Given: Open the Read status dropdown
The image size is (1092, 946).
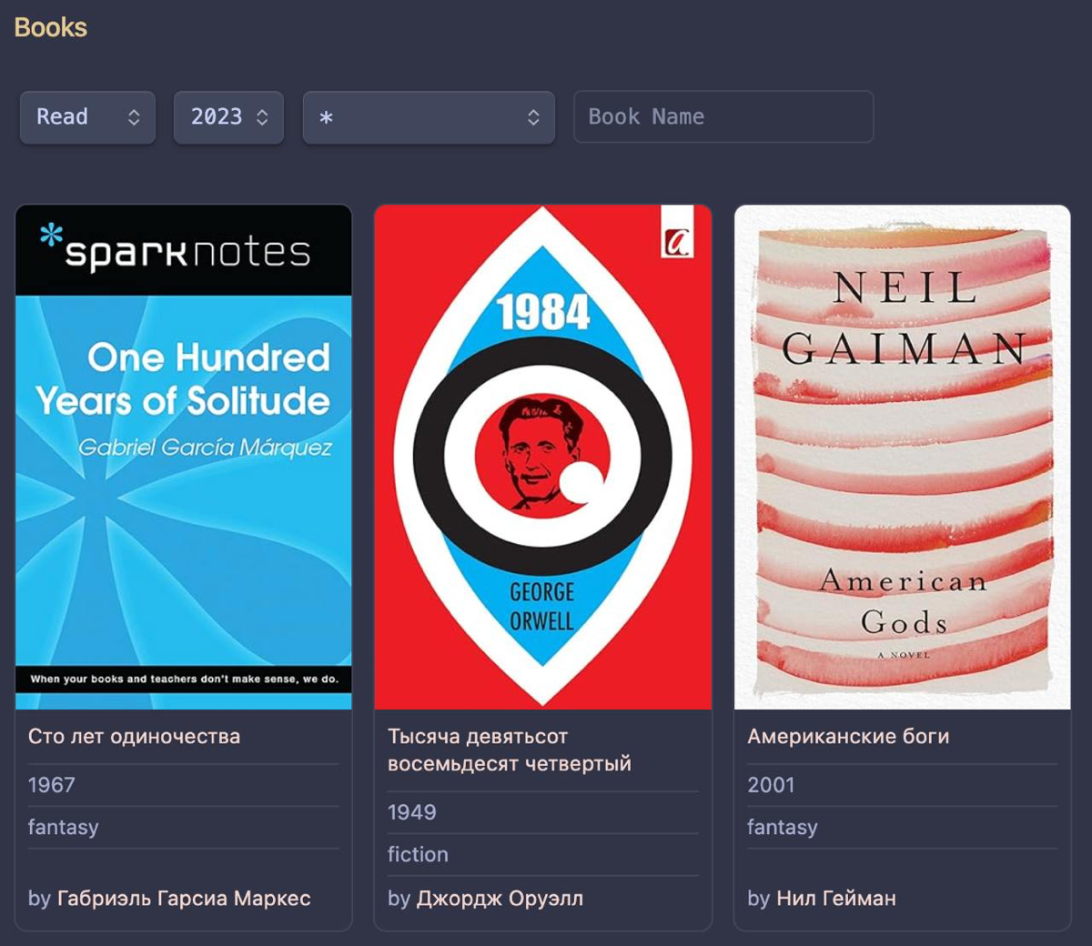Looking at the screenshot, I should [87, 117].
